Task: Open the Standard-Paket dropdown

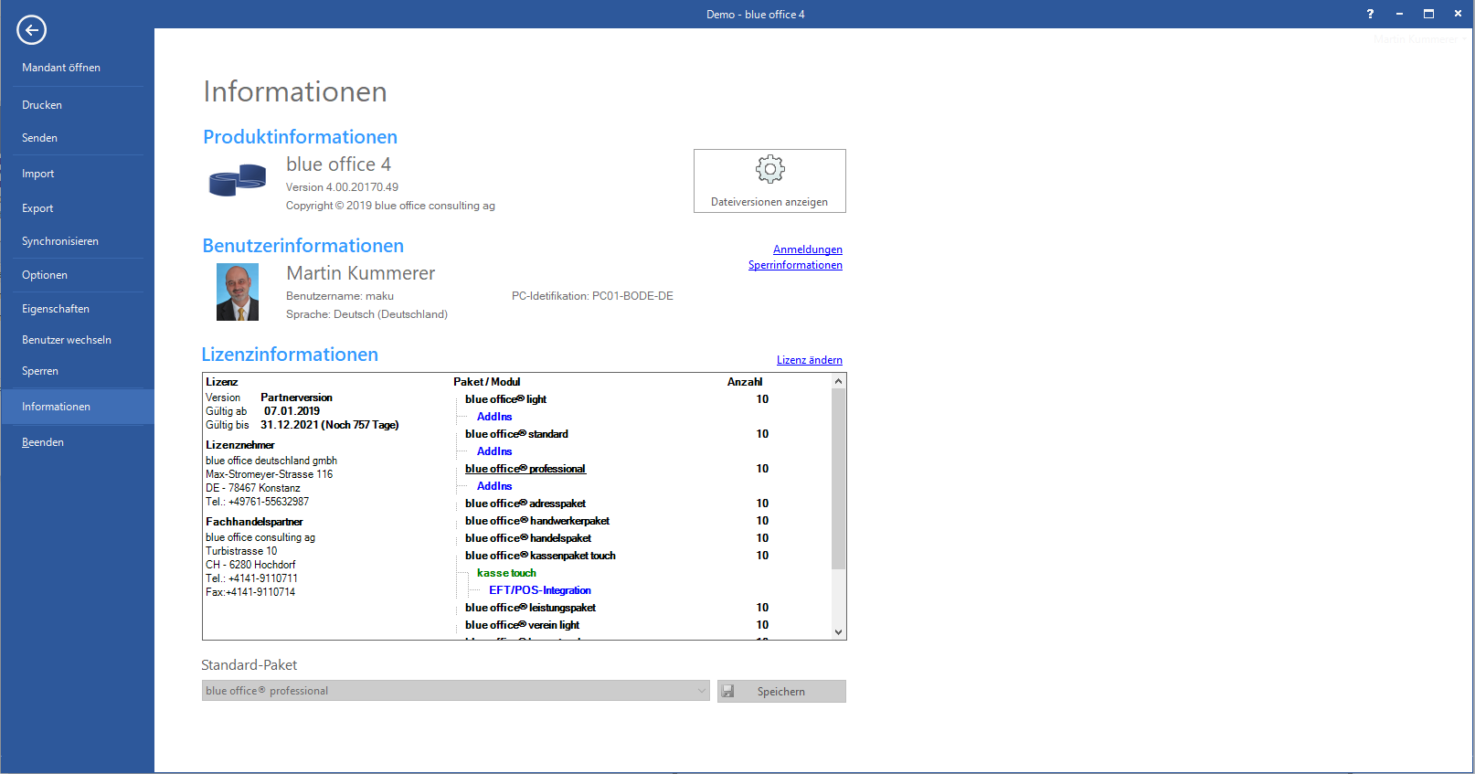Action: 702,691
